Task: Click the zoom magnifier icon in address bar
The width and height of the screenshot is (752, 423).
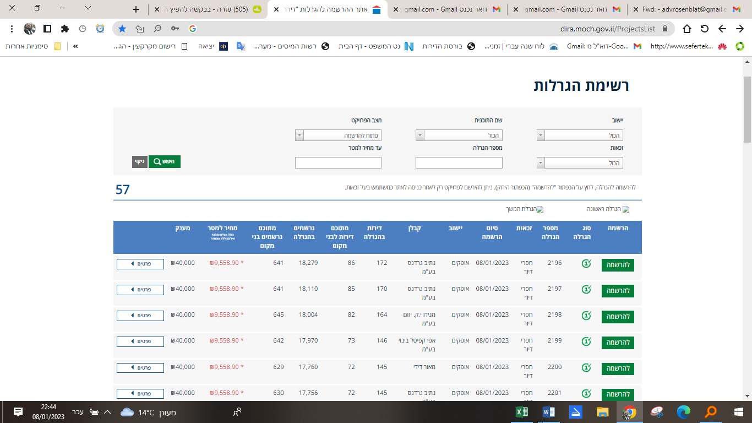Action: [x=157, y=29]
